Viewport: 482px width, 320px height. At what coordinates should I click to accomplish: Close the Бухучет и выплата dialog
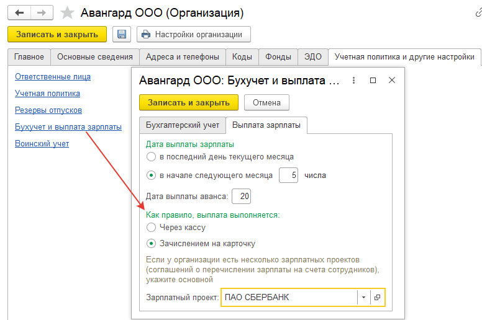[x=391, y=81]
